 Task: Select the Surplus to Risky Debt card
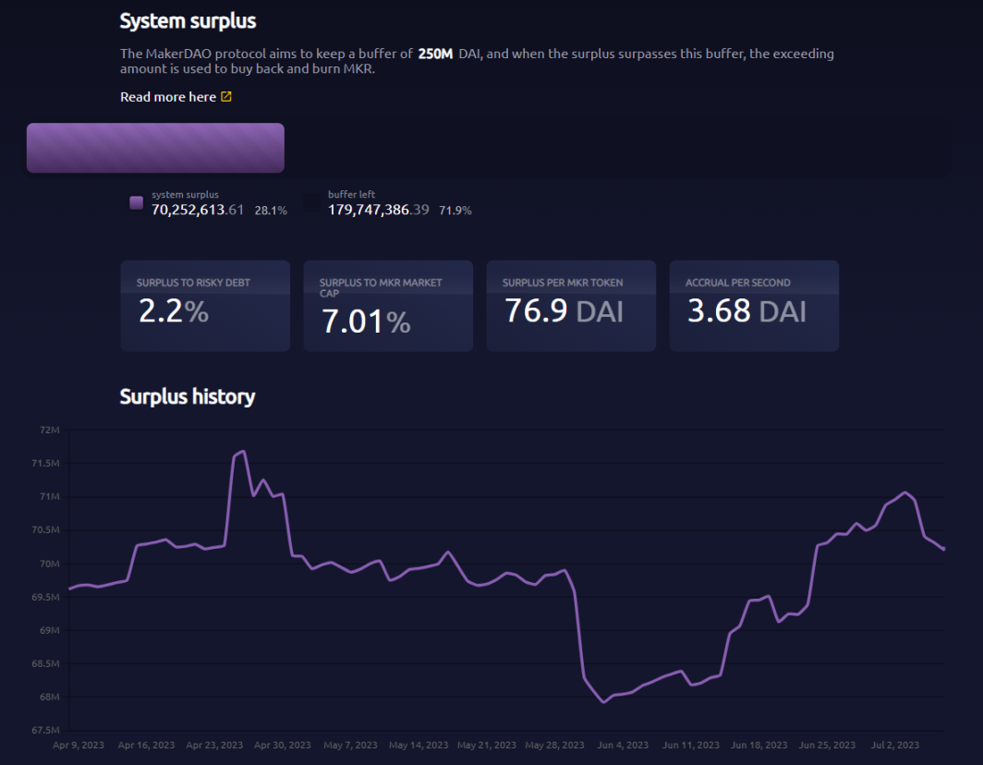[205, 306]
